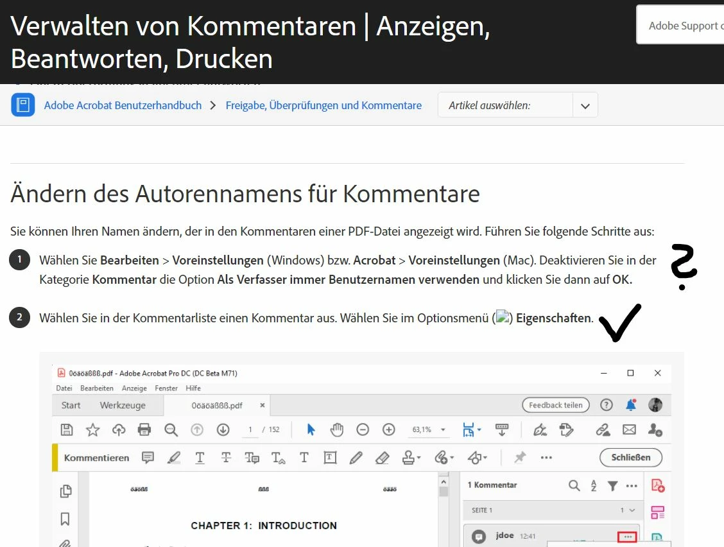The width and height of the screenshot is (724, 547).
Task: Click the zoom out minus icon
Action: [x=363, y=430]
